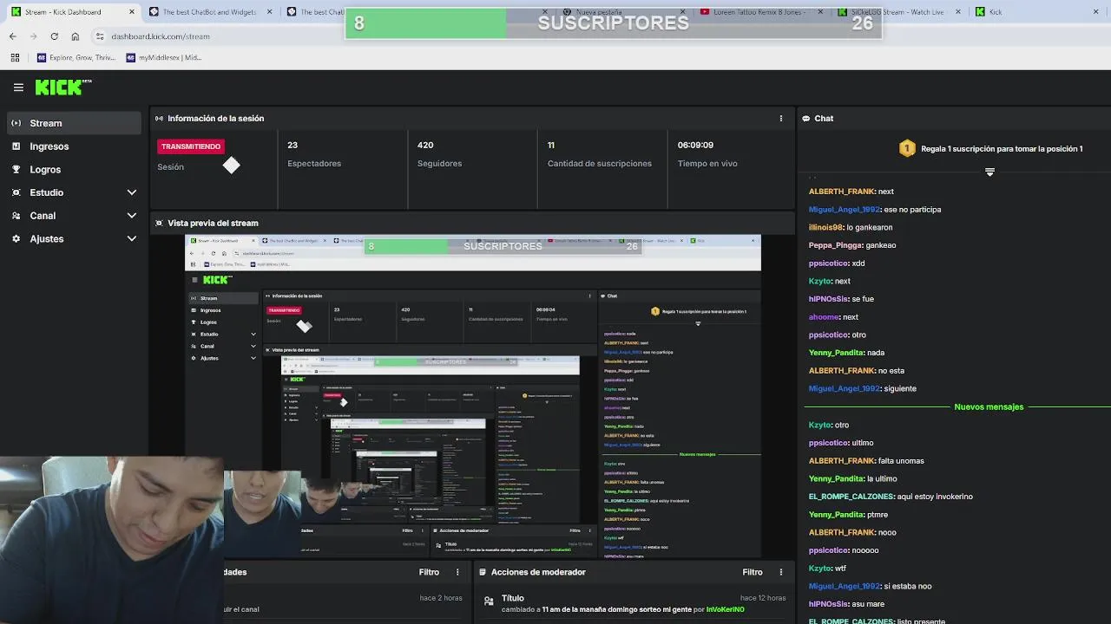View site information icon in the address bar
The width and height of the screenshot is (1111, 624).
tap(100, 36)
